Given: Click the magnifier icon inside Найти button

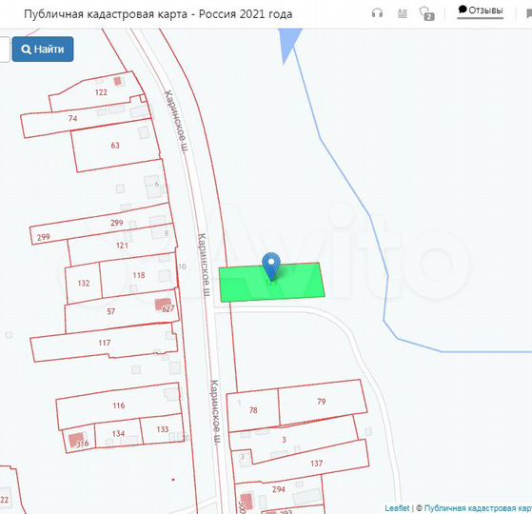Looking at the screenshot, I should point(26,49).
